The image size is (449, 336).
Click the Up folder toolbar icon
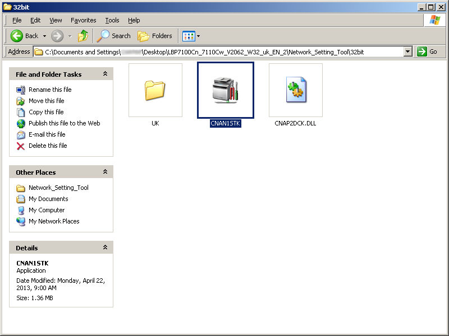coord(83,36)
